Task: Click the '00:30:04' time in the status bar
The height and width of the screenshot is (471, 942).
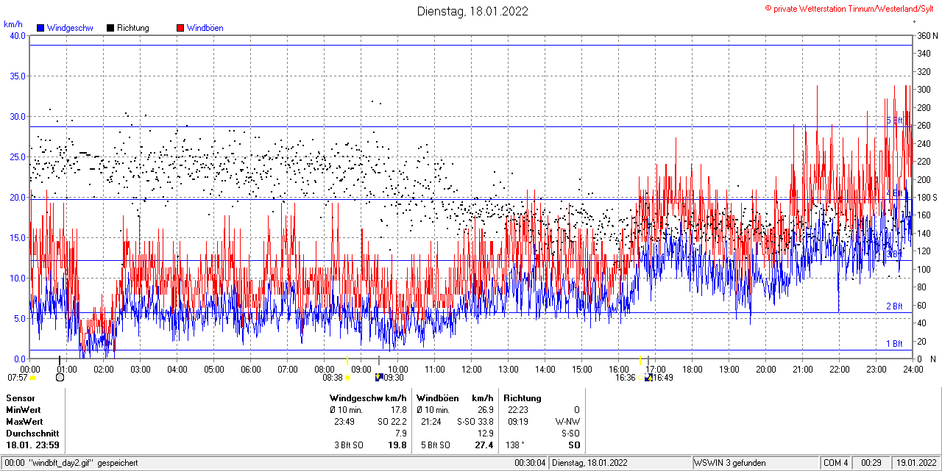Action: (530, 463)
